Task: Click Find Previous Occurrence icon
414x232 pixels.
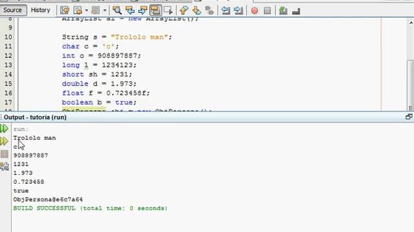Action: [130, 10]
